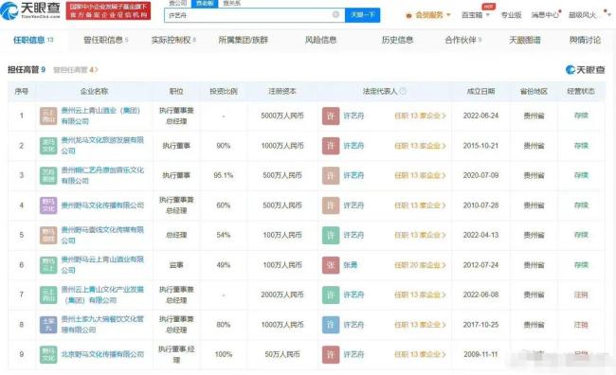
Task: Click 许 avatar in row 3
Action: (x=331, y=175)
